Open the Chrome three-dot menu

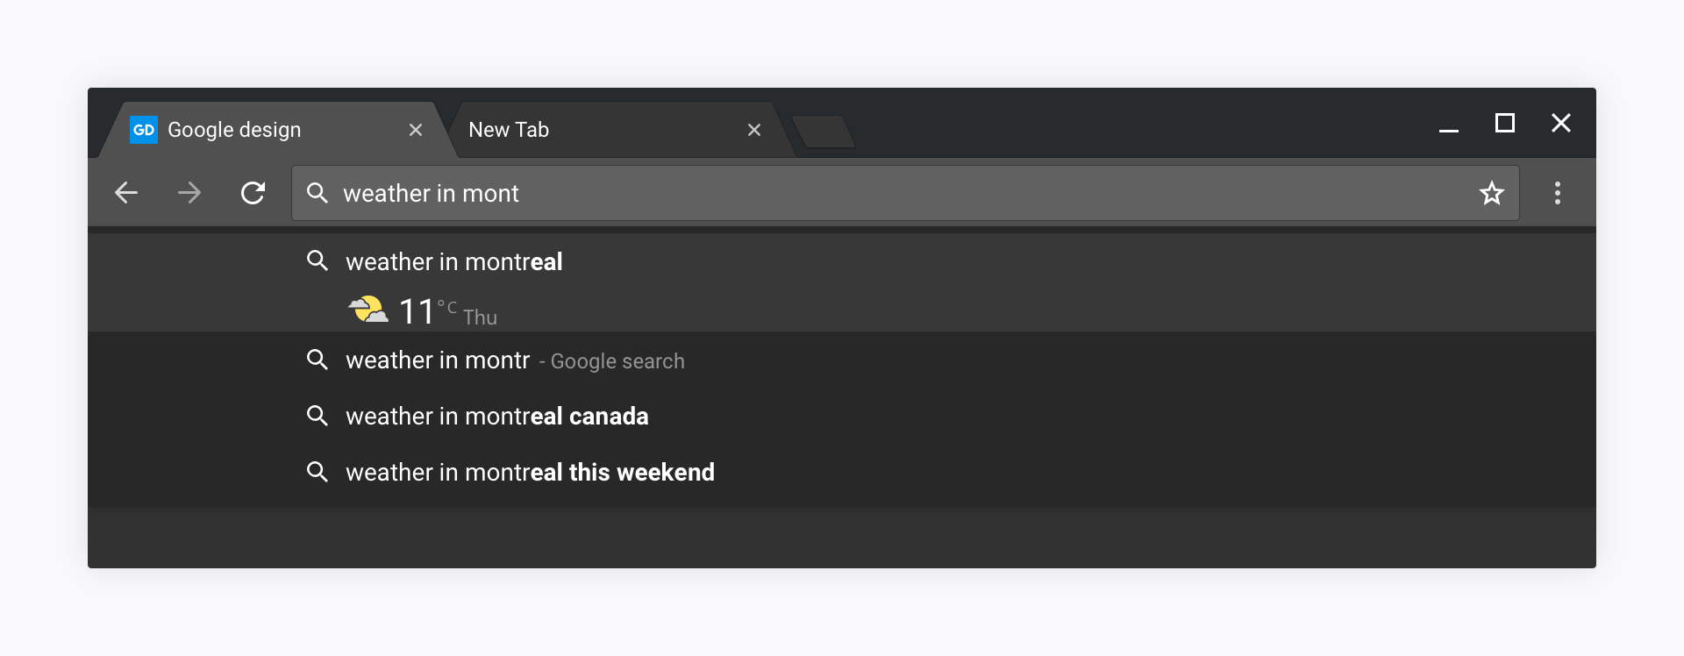pyautogui.click(x=1558, y=193)
